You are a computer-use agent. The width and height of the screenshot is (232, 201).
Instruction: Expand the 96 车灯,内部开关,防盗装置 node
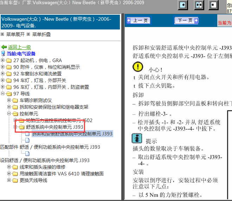pyautogui.click(x=2, y=87)
